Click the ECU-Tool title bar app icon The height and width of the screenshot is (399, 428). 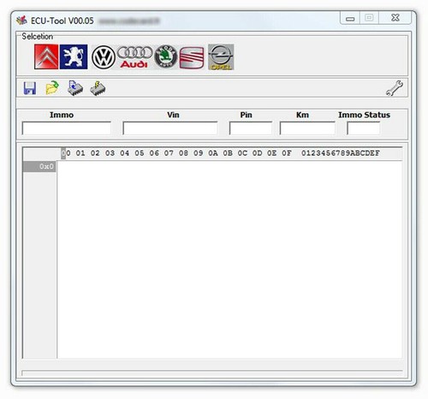(21, 21)
